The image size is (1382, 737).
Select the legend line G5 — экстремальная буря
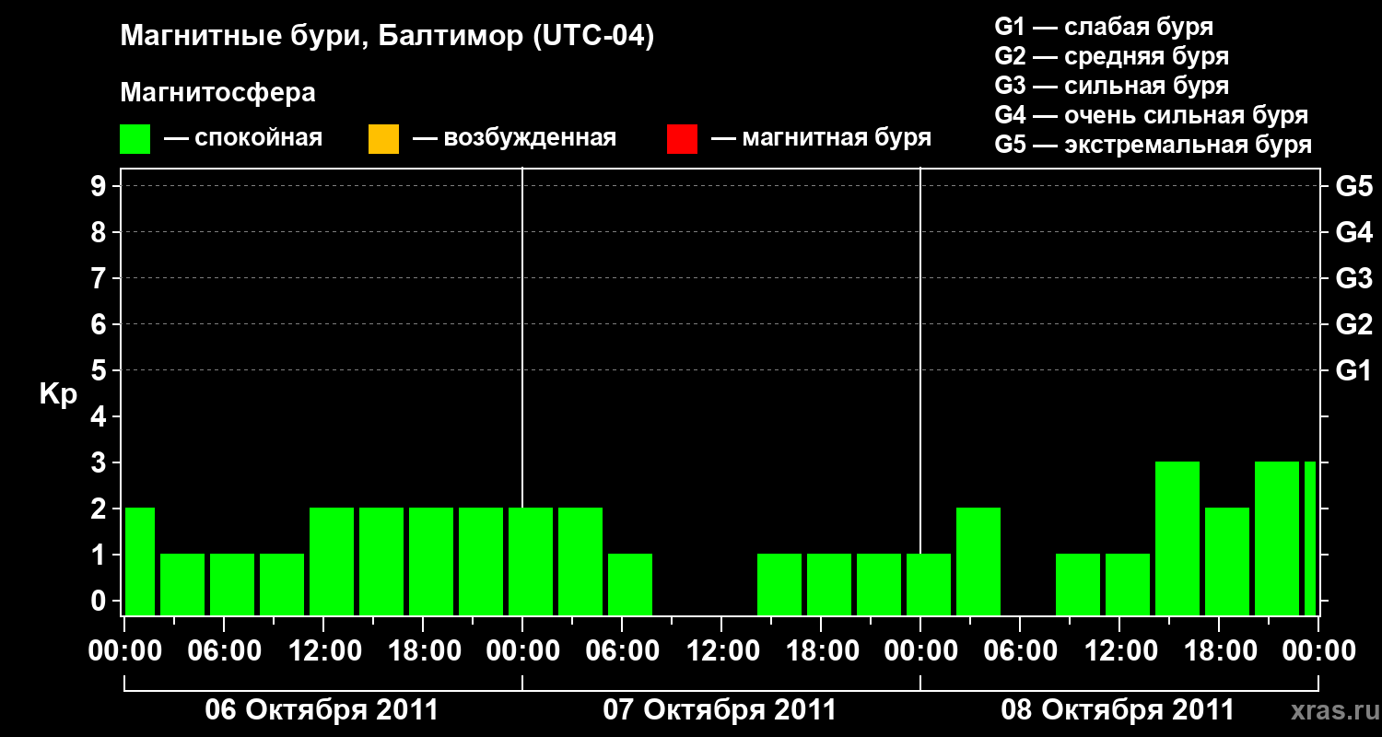click(x=1154, y=145)
